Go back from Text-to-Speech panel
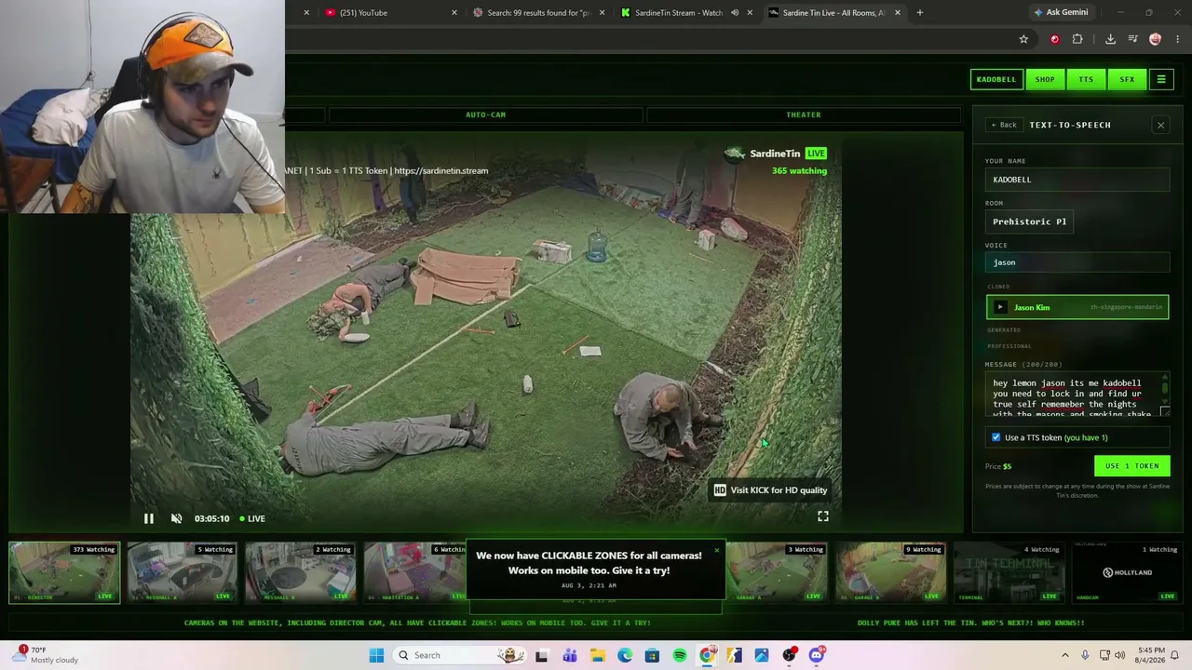This screenshot has width=1192, height=670. pos(1004,125)
